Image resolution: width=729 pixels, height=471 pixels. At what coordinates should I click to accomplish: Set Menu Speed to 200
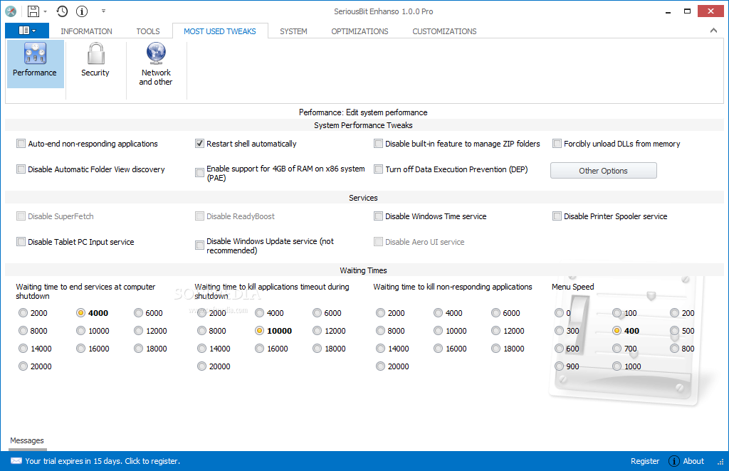675,313
